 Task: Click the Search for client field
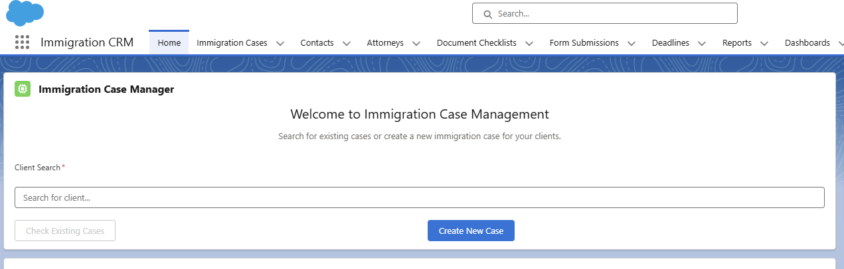pos(419,197)
